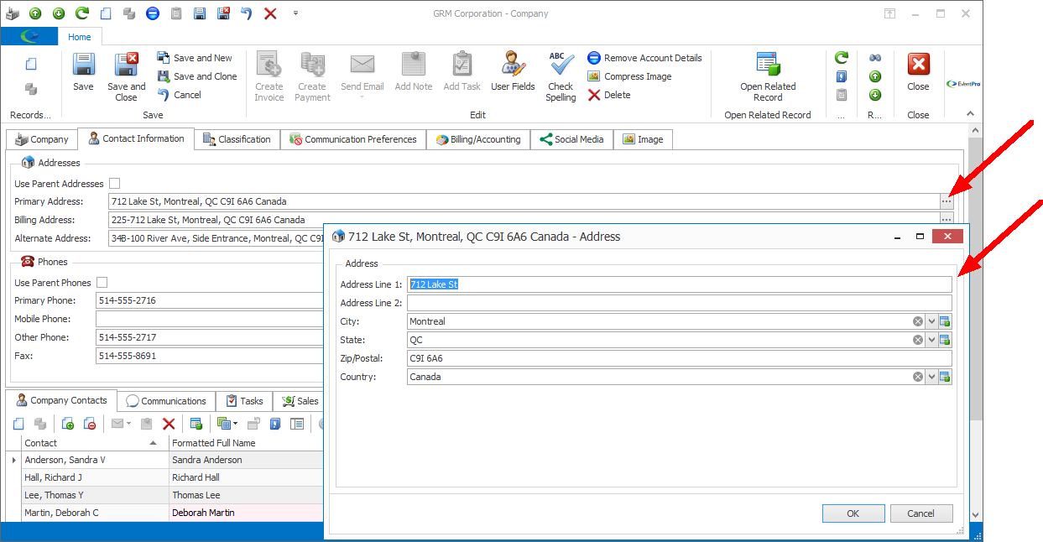Viewport: 1043px width, 542px height.
Task: Clear the Country field with its X icon
Action: pyautogui.click(x=918, y=377)
